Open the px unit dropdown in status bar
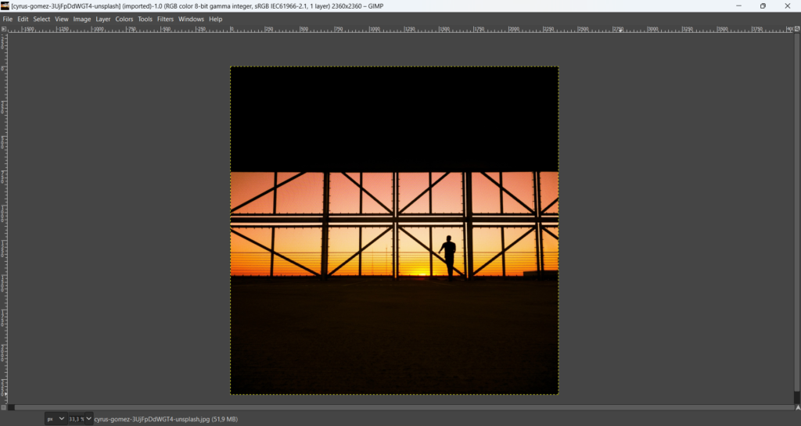This screenshot has width=801, height=426. pos(56,419)
